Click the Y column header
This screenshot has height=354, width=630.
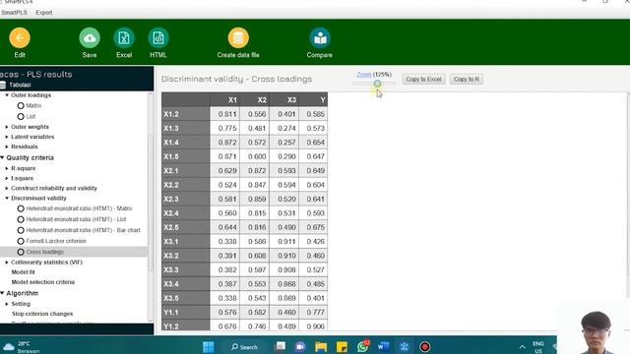coord(313,99)
